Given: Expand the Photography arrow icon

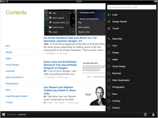Looking at the screenshot, I should 109,87.
